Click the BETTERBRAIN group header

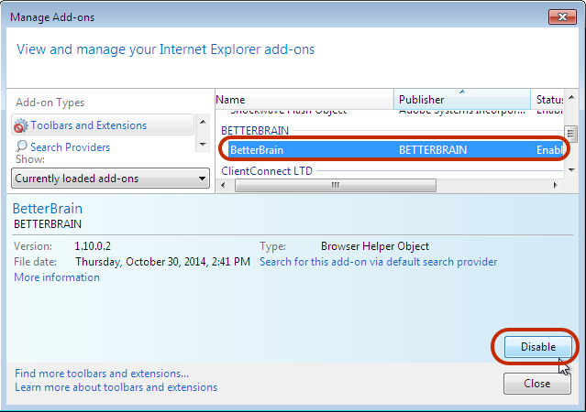[x=255, y=131]
